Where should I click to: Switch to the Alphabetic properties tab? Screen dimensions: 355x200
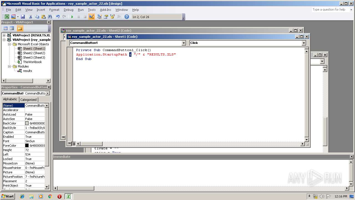(10, 99)
